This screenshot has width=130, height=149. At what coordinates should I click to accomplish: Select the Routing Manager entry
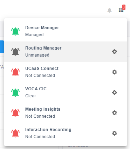(x=66, y=52)
